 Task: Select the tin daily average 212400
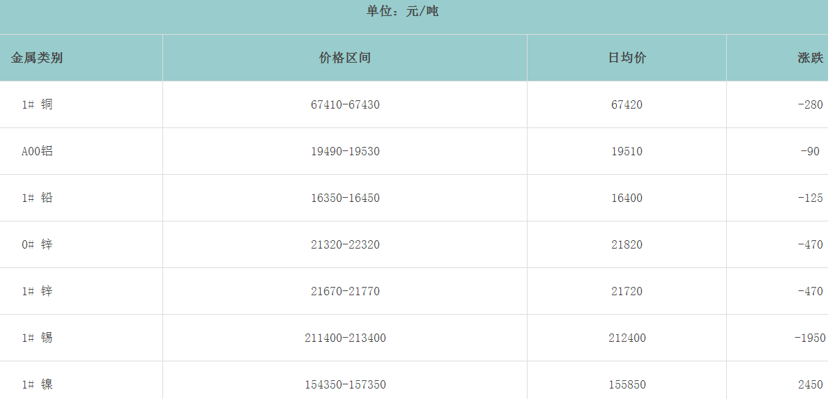tap(627, 338)
